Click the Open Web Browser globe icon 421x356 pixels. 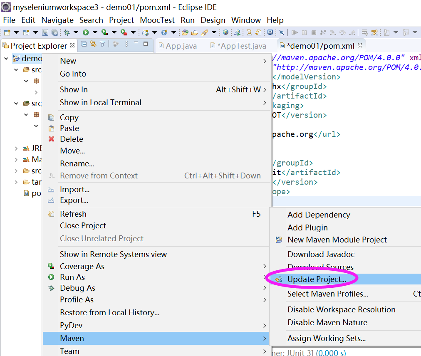click(x=226, y=32)
